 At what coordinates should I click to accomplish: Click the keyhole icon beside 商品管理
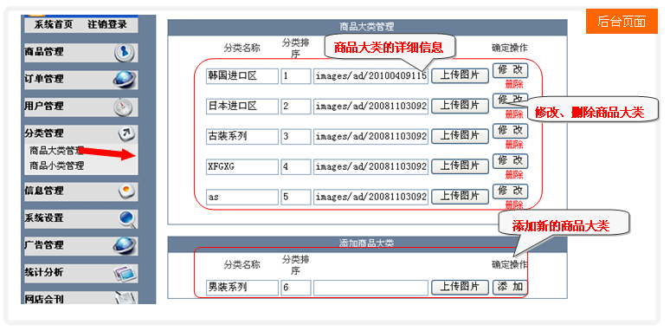[x=125, y=53]
